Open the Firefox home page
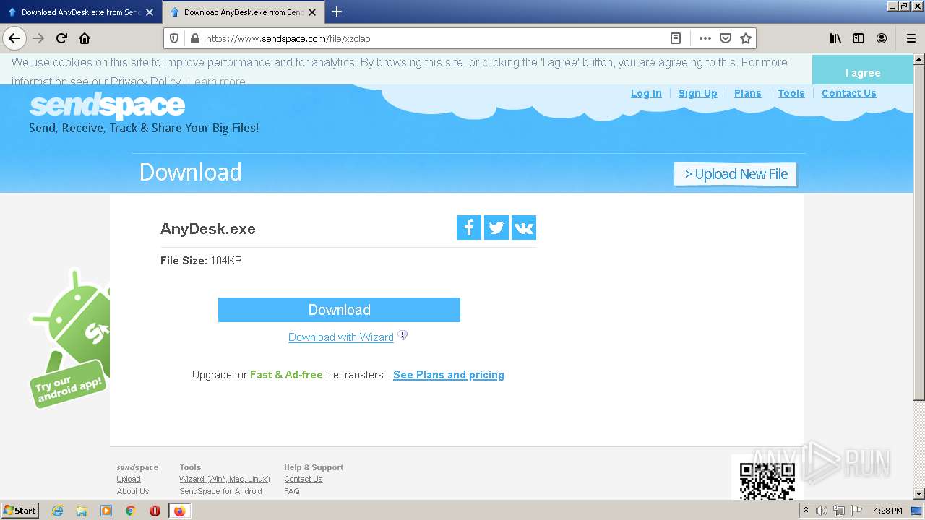 pos(85,38)
